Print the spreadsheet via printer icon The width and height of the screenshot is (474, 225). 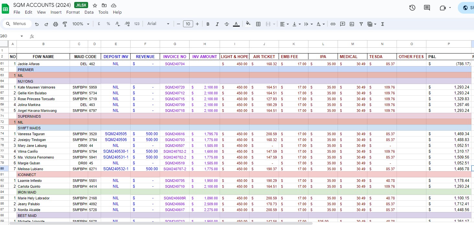tap(55, 24)
